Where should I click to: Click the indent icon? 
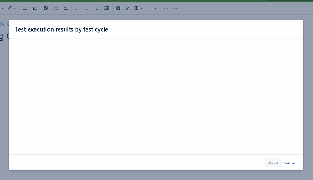click(x=66, y=8)
